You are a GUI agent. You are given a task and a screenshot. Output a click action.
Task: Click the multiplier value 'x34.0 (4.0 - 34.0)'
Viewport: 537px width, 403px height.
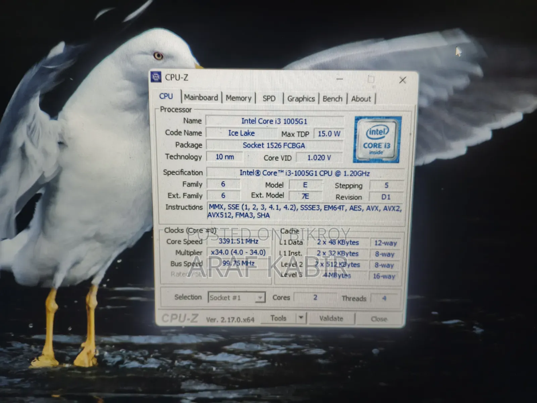pos(238,252)
